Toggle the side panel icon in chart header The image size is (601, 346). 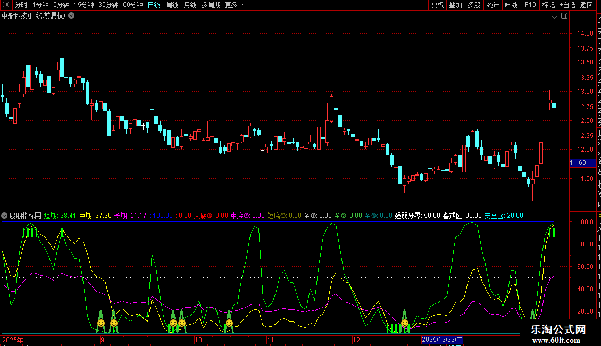coord(564,16)
